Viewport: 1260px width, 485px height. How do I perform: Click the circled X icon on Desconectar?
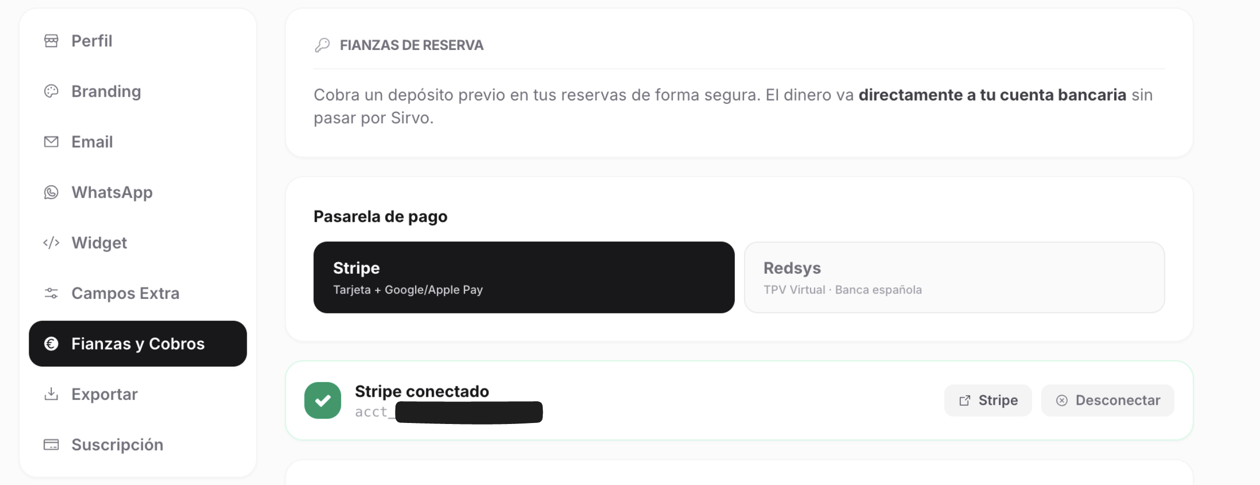(x=1062, y=400)
